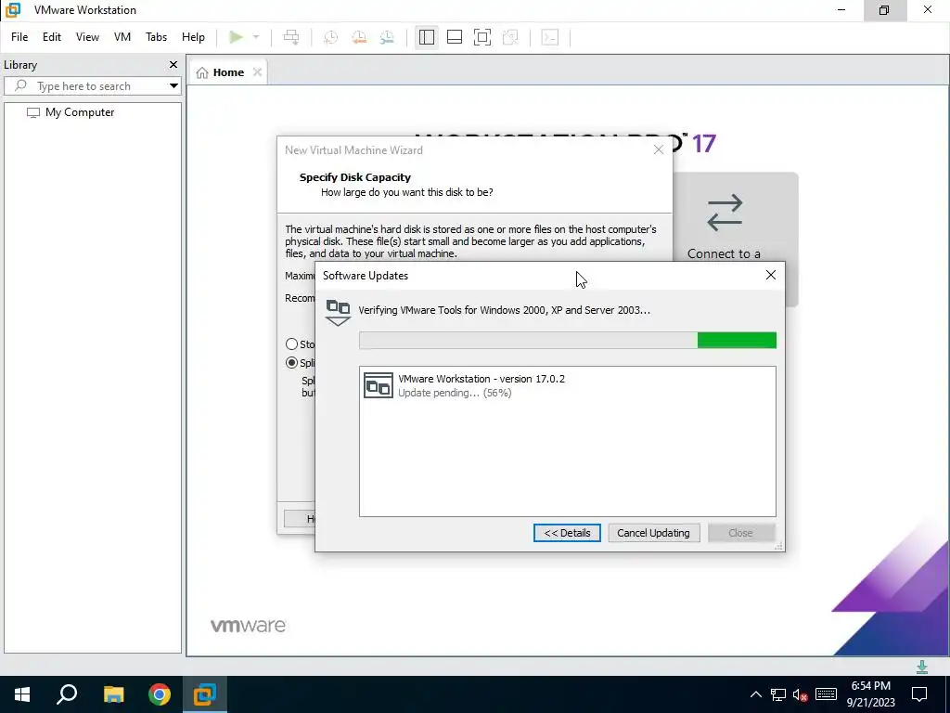The width and height of the screenshot is (950, 713).
Task: Select VMware Workstation version 17.0.2 entry
Action: (568, 385)
